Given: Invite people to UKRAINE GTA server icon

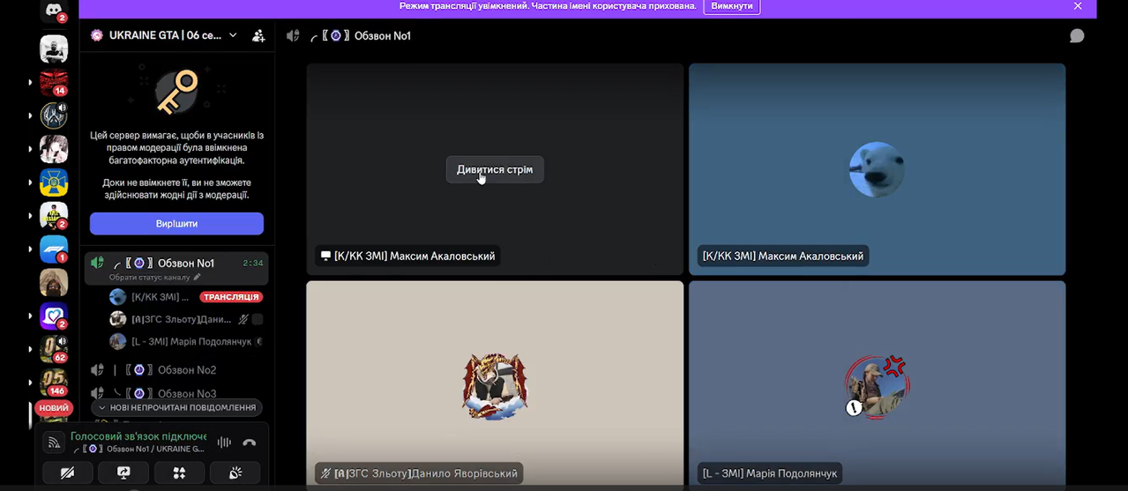Looking at the screenshot, I should [x=258, y=36].
